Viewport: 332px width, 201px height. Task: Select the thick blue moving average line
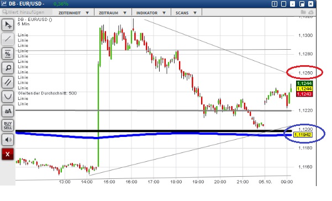[x=154, y=135]
